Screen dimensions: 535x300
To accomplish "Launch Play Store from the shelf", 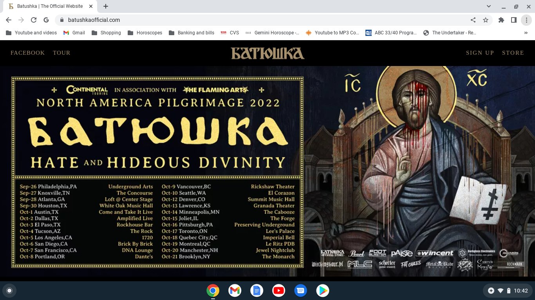I will coord(323,291).
